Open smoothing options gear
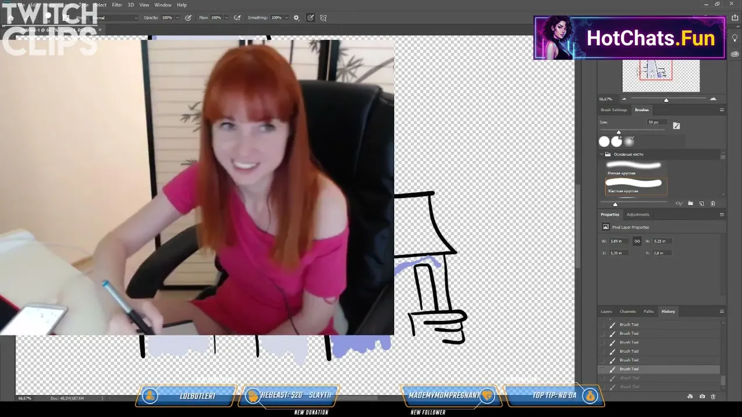Screen dimensions: 742x417 tap(296, 18)
